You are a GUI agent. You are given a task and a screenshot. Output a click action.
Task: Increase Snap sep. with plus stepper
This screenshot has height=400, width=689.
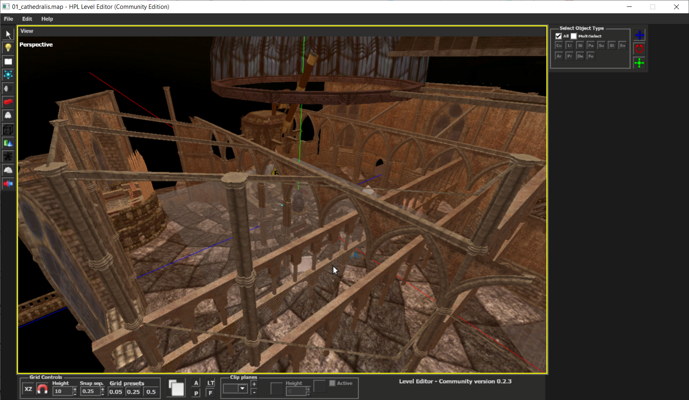pyautogui.click(x=103, y=389)
